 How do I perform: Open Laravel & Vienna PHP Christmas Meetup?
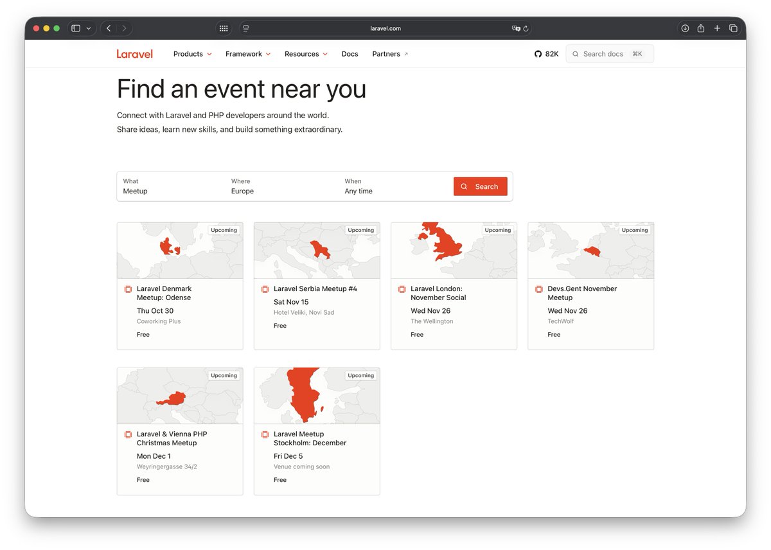[x=172, y=438]
